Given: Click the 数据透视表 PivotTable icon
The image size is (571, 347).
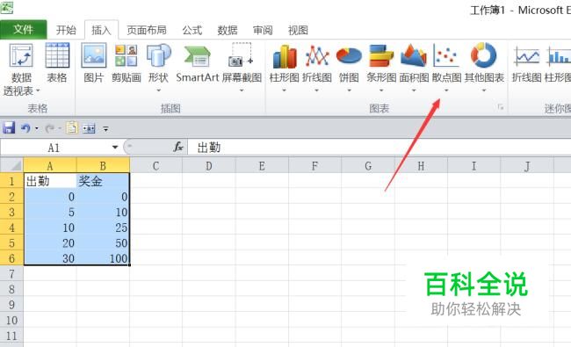Looking at the screenshot, I should coord(21,55).
